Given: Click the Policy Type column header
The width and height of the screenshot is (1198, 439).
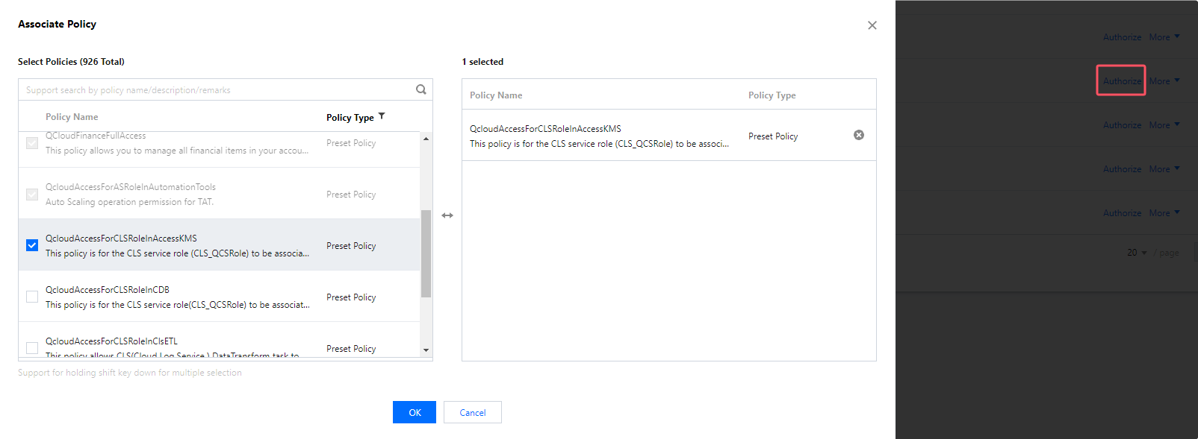Looking at the screenshot, I should coord(350,118).
